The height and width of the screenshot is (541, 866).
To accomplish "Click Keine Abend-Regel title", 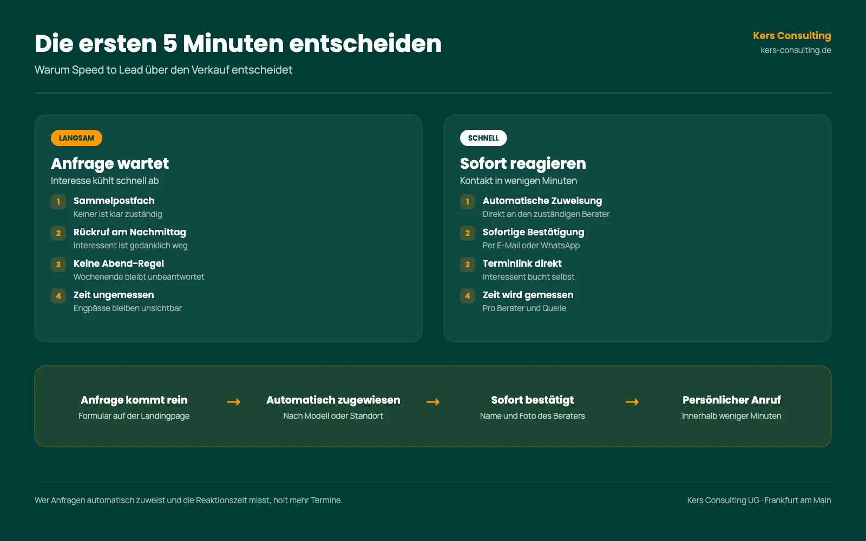I will tap(119, 263).
